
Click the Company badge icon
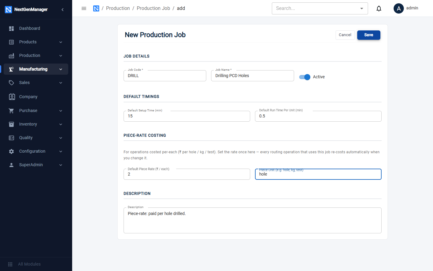coord(12,97)
